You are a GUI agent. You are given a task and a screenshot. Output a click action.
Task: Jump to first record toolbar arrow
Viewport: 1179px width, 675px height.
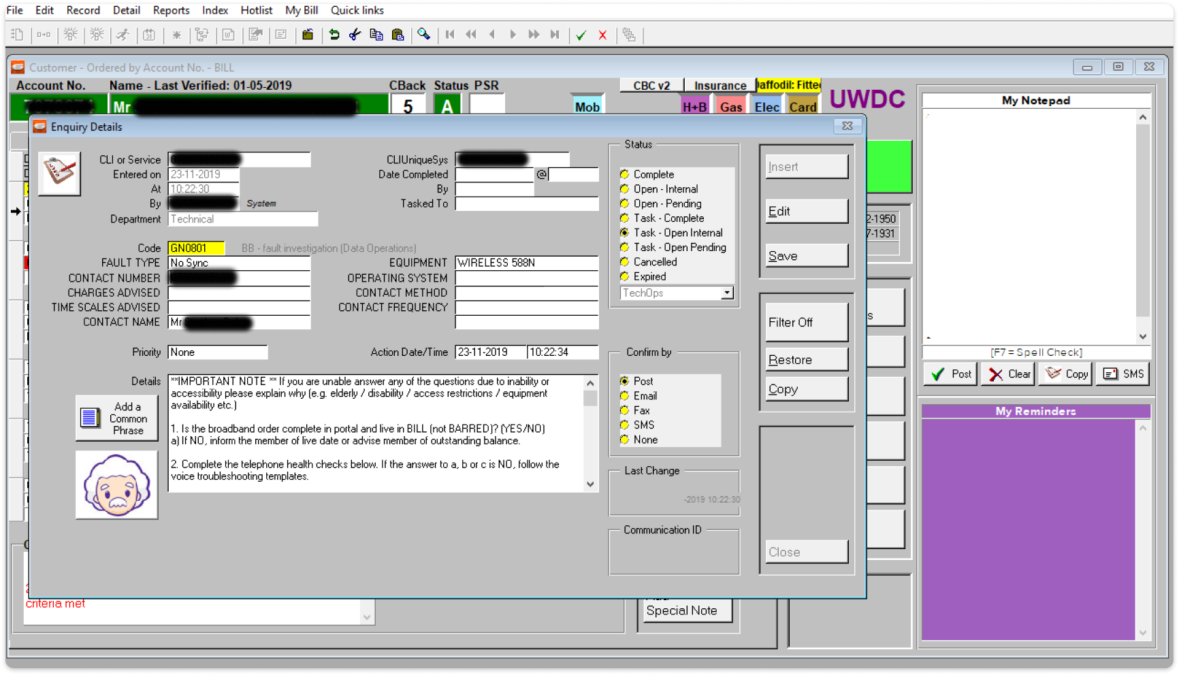click(450, 35)
